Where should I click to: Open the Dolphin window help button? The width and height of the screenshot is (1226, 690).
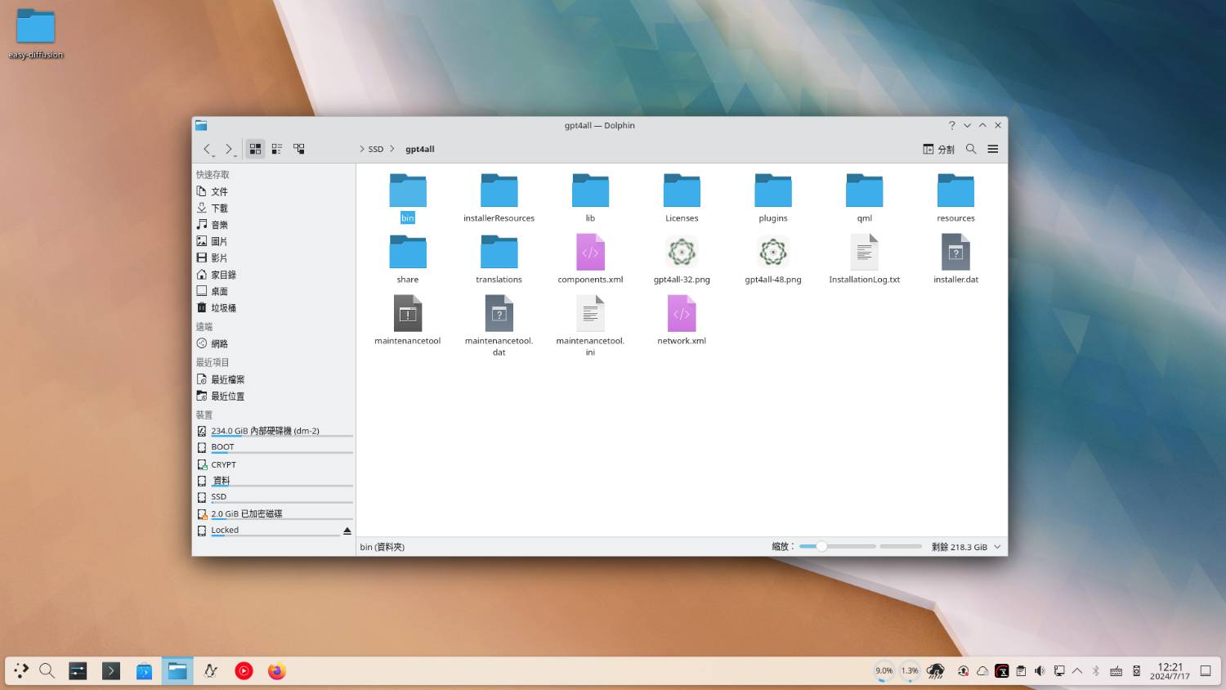point(951,125)
